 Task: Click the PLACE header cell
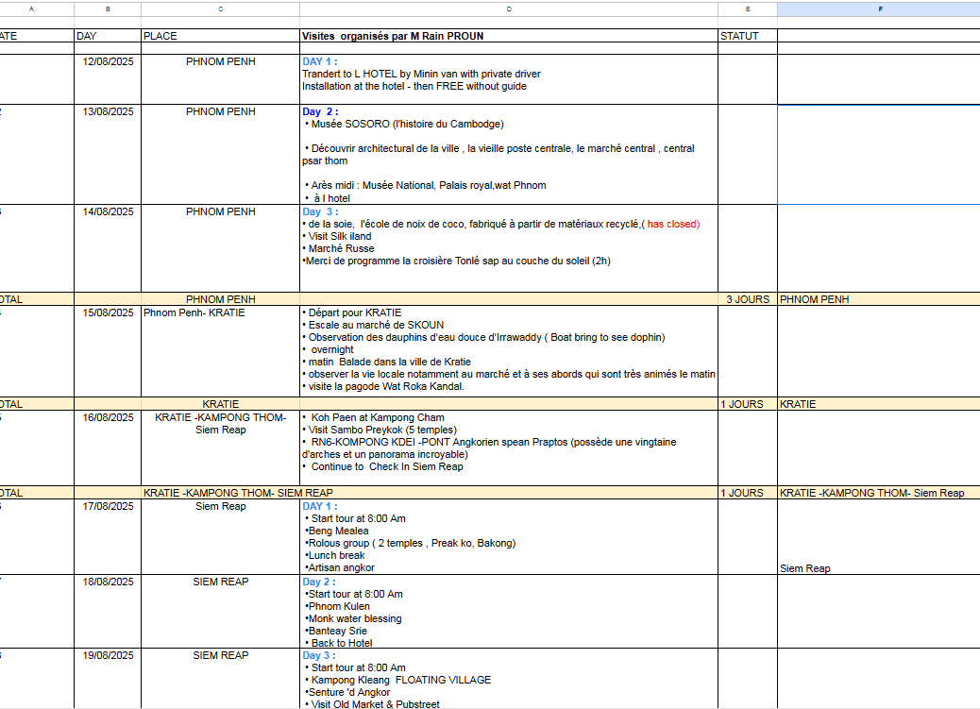pos(221,36)
